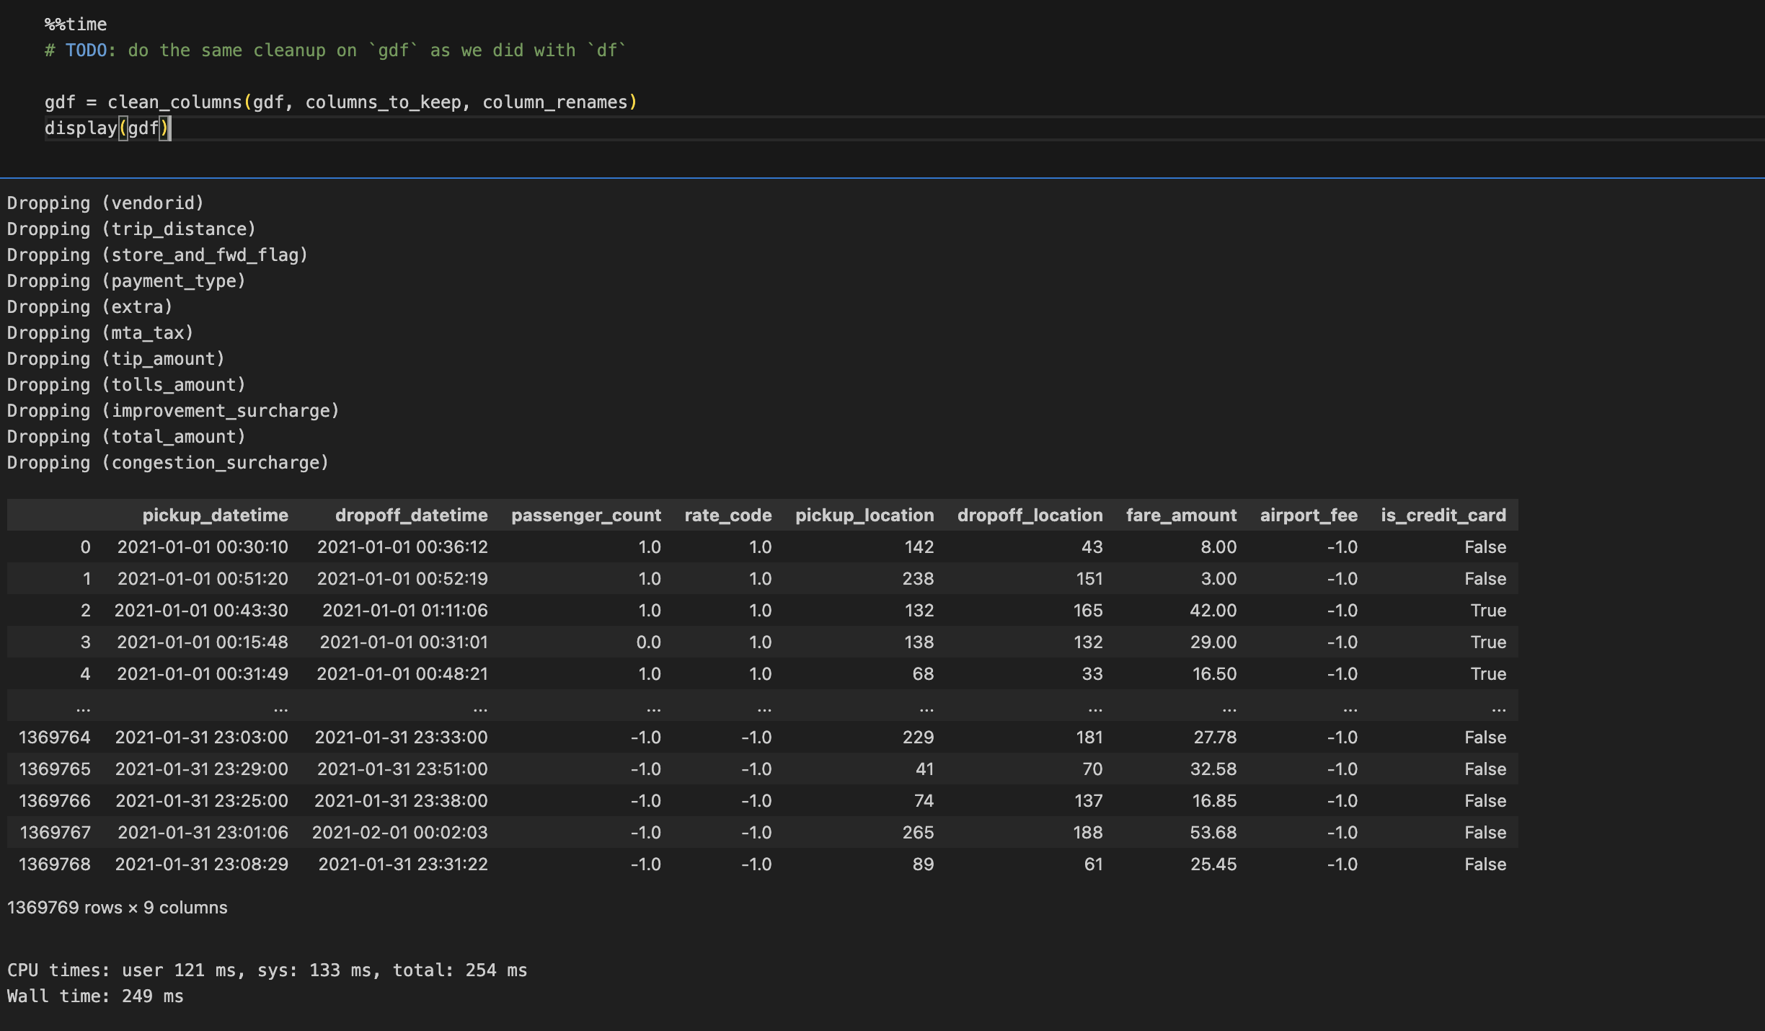Click the airport_fee column header
This screenshot has height=1031, width=1765.
[1308, 515]
